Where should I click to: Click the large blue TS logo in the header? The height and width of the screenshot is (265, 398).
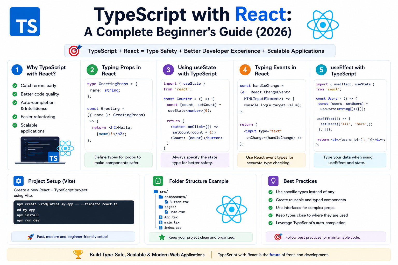click(25, 22)
